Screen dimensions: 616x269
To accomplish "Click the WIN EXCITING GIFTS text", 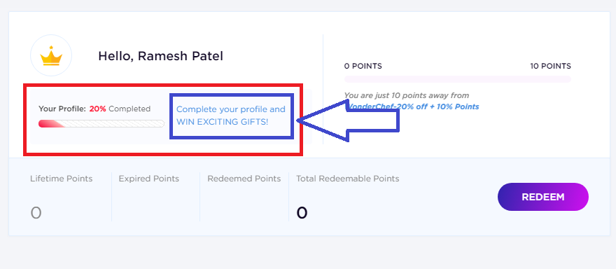I will (223, 121).
